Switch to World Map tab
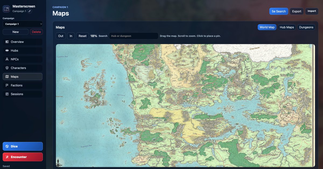Image resolution: width=323 pixels, height=169 pixels. pyautogui.click(x=267, y=27)
